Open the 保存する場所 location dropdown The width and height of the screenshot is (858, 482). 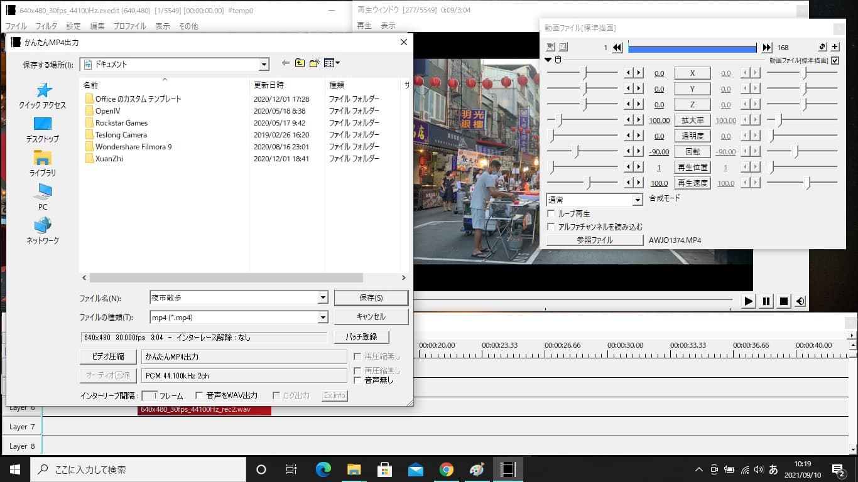coord(264,65)
